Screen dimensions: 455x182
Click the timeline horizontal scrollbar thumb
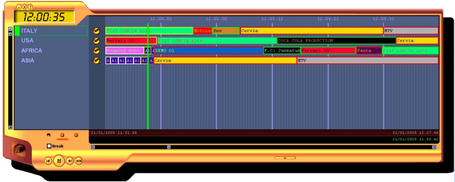(169, 147)
